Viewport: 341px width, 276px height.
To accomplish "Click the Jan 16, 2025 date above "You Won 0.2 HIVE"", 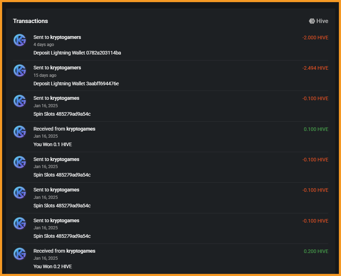I will point(46,258).
